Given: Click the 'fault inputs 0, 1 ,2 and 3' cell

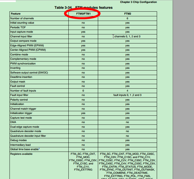Looking at the screenshot, I should [127, 95].
